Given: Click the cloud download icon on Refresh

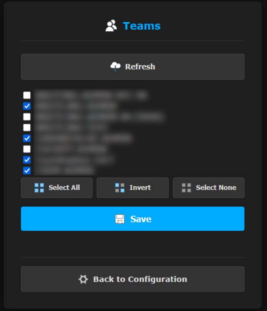Looking at the screenshot, I should (x=115, y=67).
